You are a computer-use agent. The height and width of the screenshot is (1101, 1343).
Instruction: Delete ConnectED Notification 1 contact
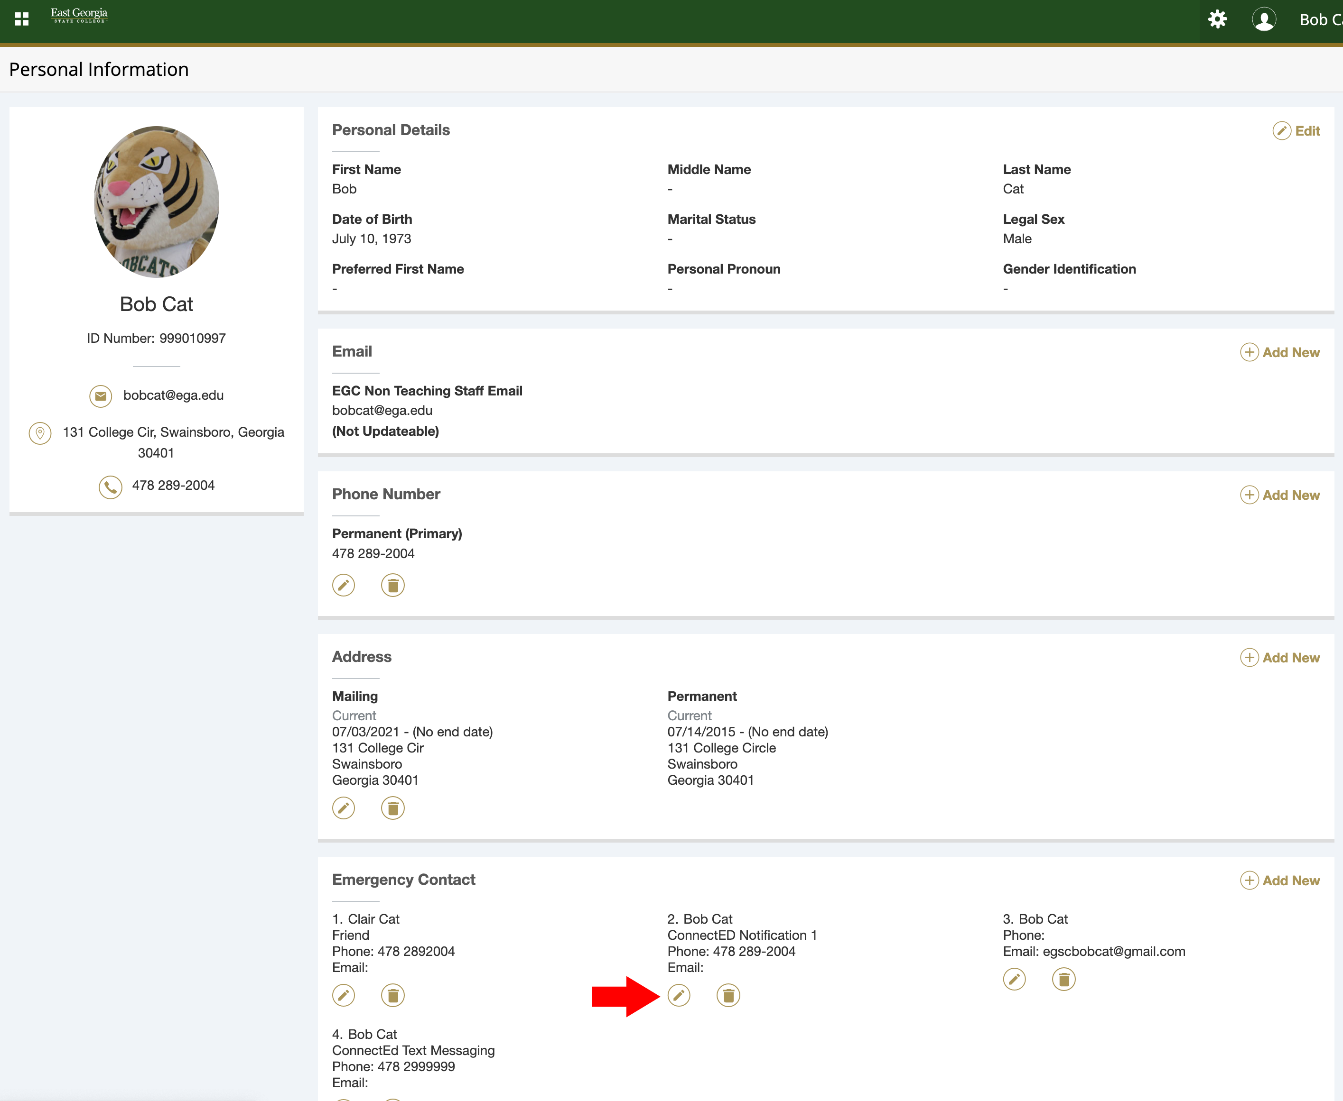point(727,994)
